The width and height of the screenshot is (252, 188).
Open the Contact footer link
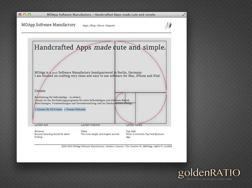[x=120, y=146]
